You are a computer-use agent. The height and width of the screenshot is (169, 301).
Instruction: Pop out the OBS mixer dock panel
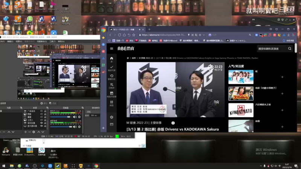tap(82, 108)
